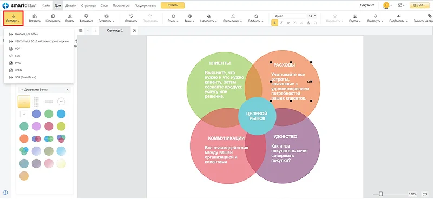Open the notifications icon dropdown
The width and height of the screenshot is (433, 199).
[x=402, y=5]
